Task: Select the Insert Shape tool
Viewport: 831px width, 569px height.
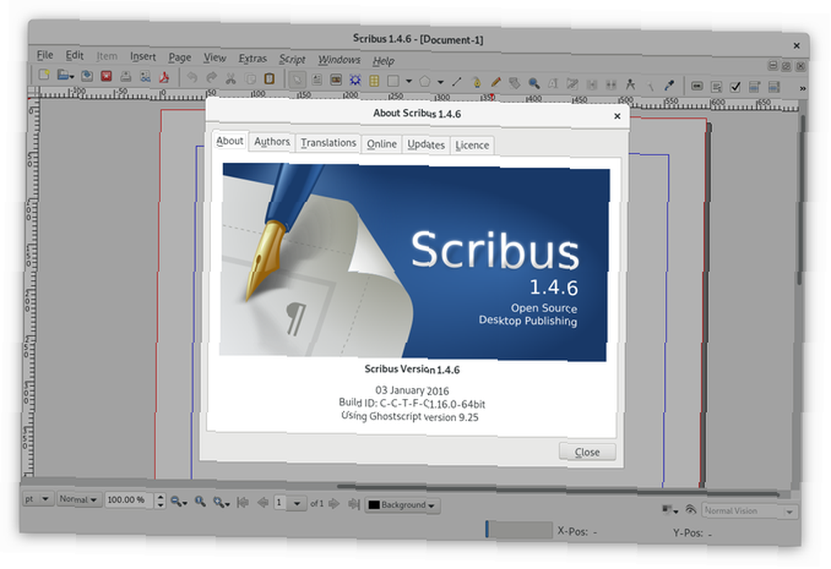Action: coord(393,81)
